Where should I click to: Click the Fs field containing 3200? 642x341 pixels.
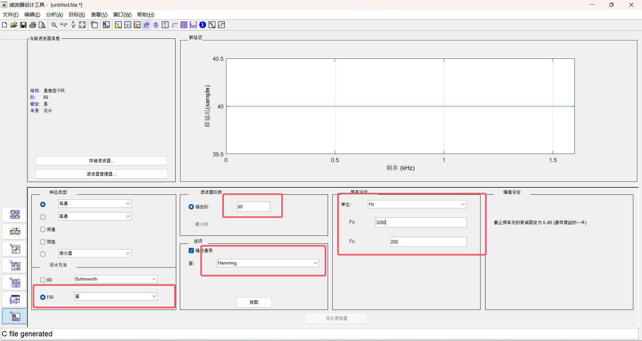[421, 222]
